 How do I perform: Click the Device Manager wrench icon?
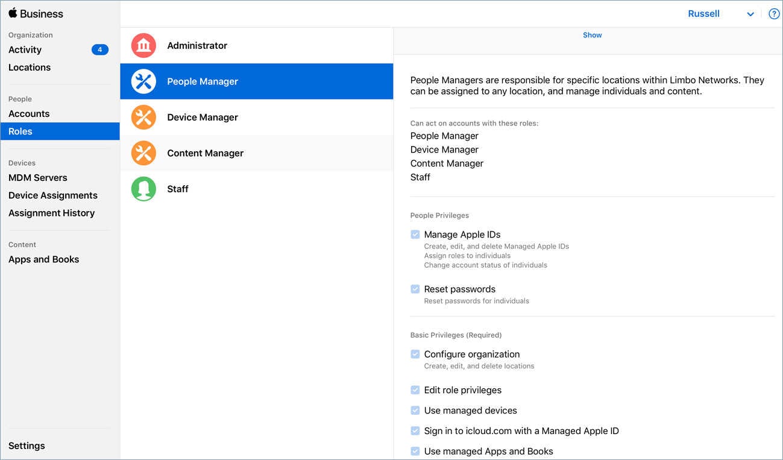(143, 118)
